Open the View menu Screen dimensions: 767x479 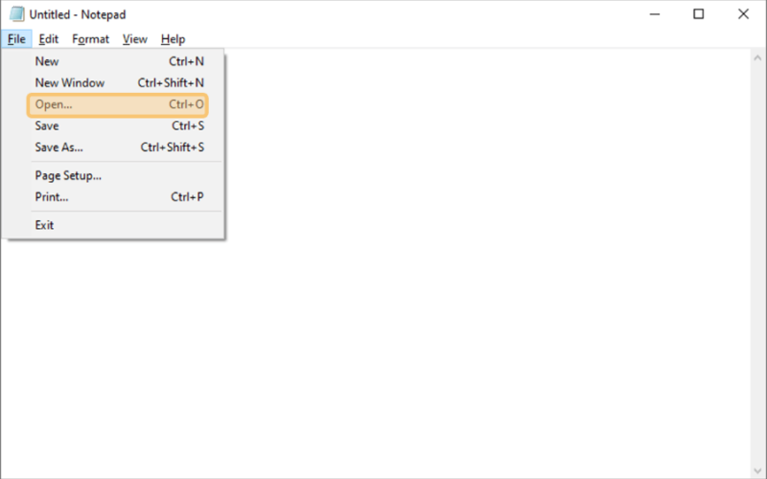[x=134, y=39]
